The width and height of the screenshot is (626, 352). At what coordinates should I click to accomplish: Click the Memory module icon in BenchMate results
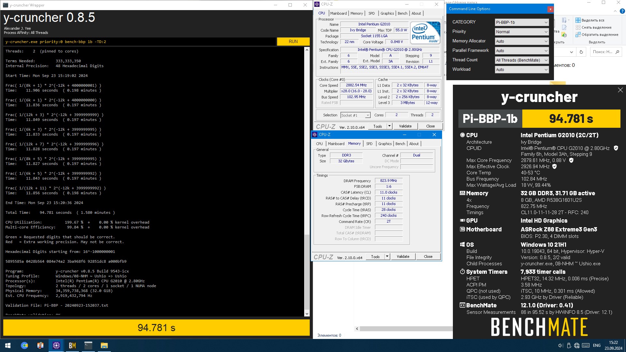pyautogui.click(x=462, y=193)
